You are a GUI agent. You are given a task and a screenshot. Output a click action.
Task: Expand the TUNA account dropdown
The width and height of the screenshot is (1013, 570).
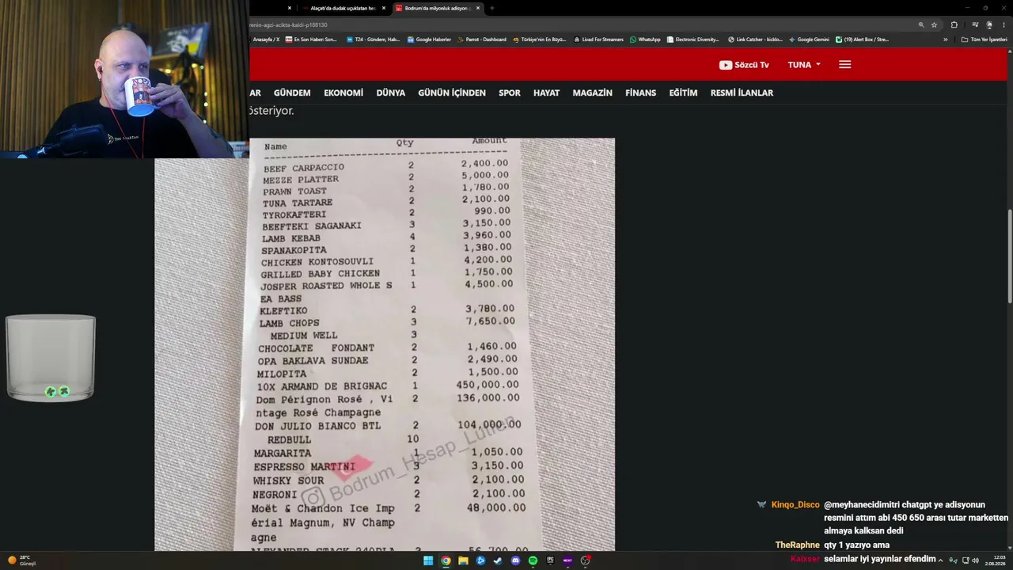[x=804, y=65]
